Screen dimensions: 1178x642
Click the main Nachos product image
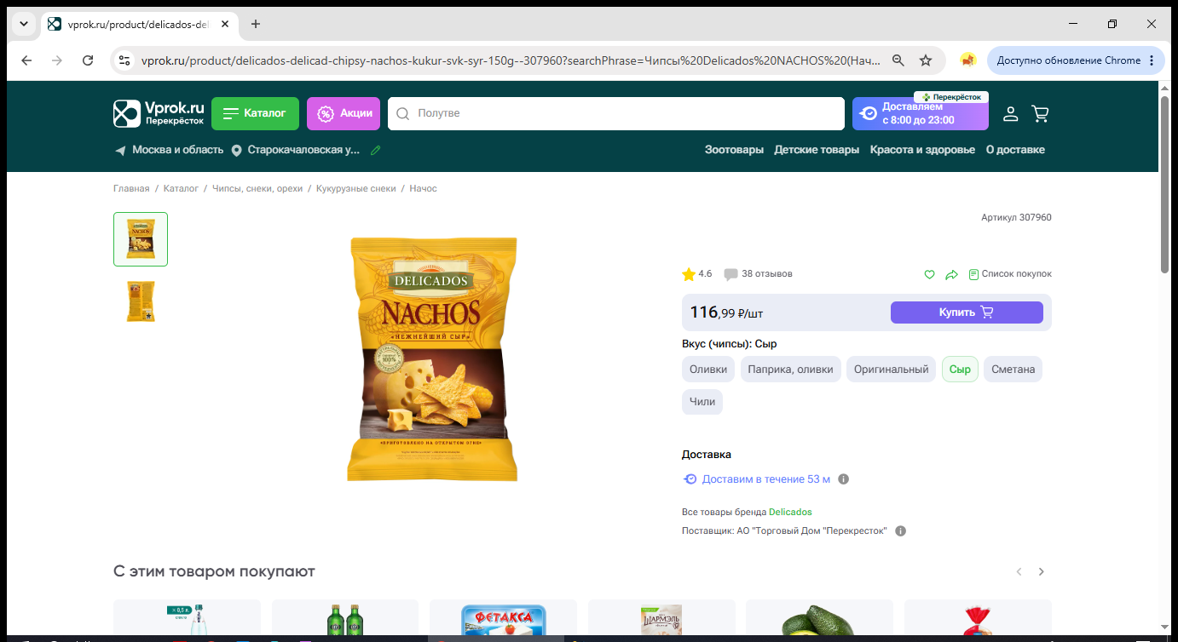pos(432,359)
